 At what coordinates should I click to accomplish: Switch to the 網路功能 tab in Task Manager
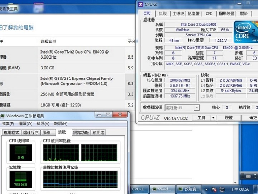coord(81,133)
